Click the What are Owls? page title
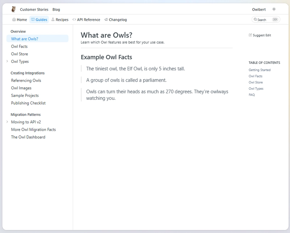 107,35
